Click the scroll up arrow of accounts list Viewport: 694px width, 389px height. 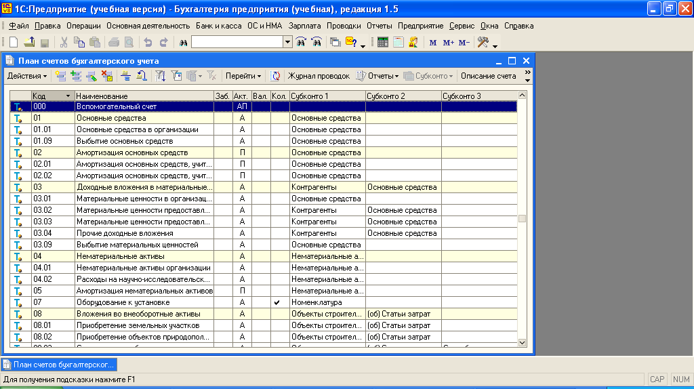(523, 95)
